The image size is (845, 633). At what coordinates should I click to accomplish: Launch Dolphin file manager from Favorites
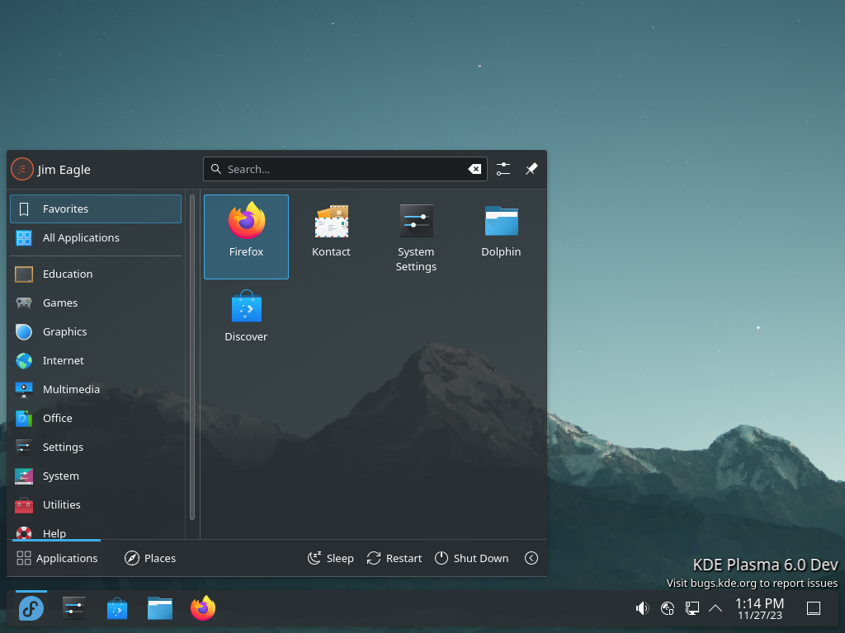coord(501,237)
